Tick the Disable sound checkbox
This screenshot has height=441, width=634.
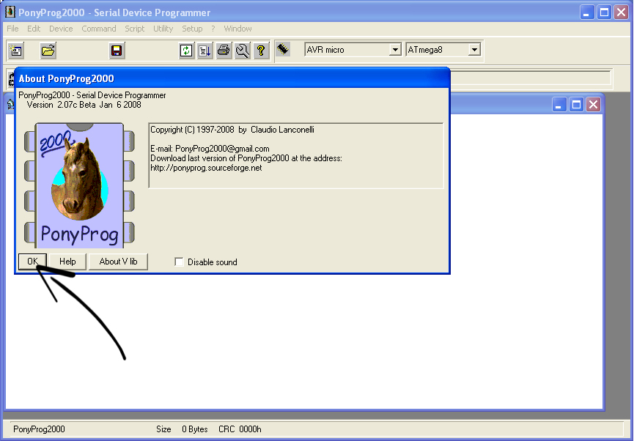tap(179, 262)
